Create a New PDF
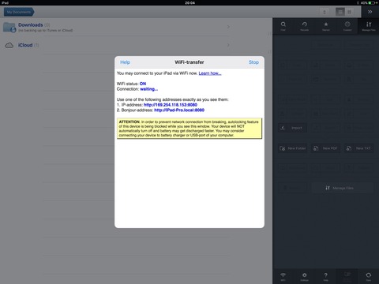The image size is (379, 284). pos(325,148)
